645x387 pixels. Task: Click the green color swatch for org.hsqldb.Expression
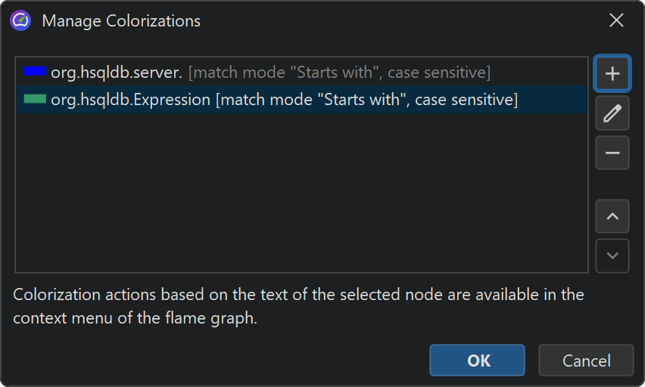pos(35,99)
